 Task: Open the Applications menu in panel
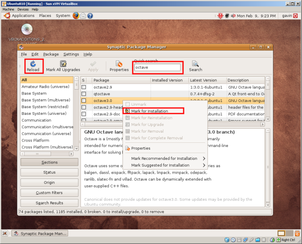[23, 16]
